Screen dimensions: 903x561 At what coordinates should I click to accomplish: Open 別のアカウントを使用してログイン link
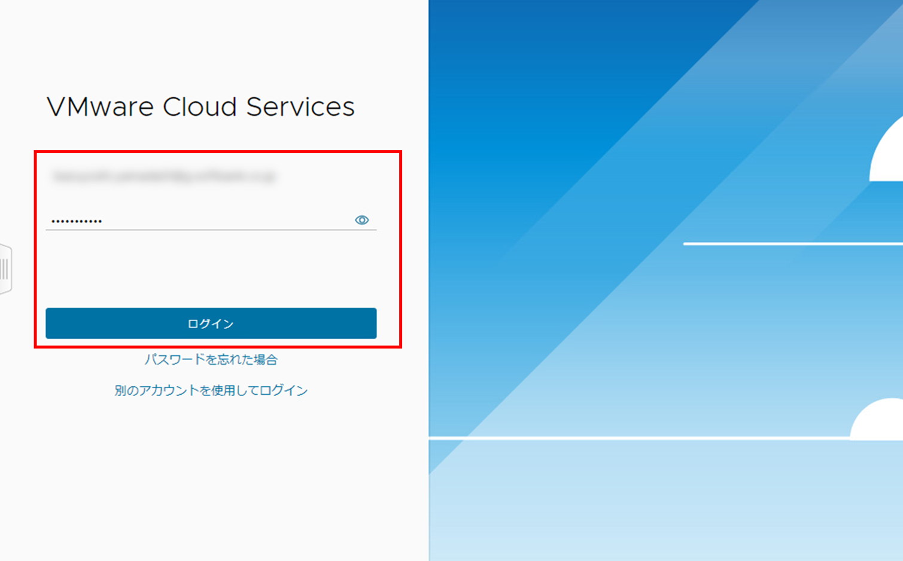point(211,391)
